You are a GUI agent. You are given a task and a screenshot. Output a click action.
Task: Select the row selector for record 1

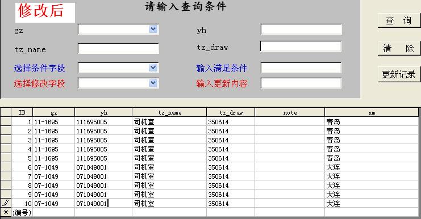(x=6, y=121)
